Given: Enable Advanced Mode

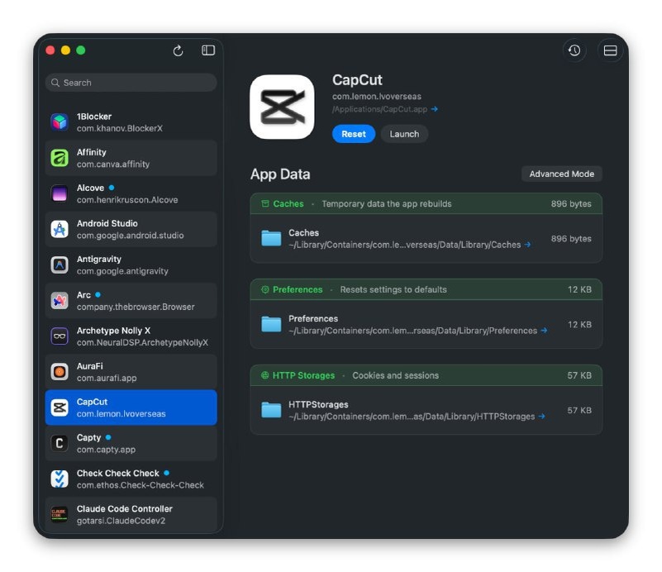Looking at the screenshot, I should (x=561, y=174).
